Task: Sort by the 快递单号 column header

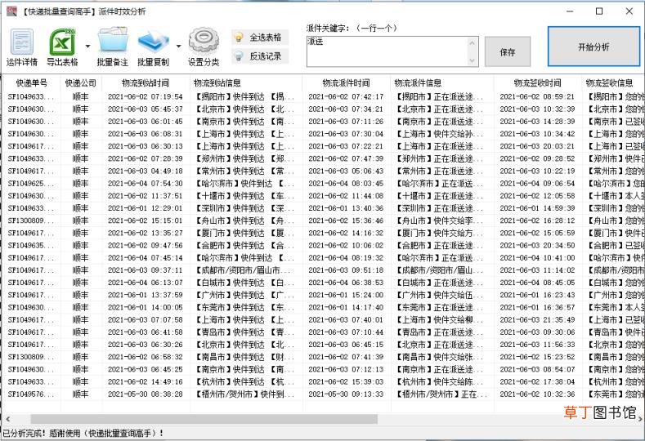Action: (32, 83)
